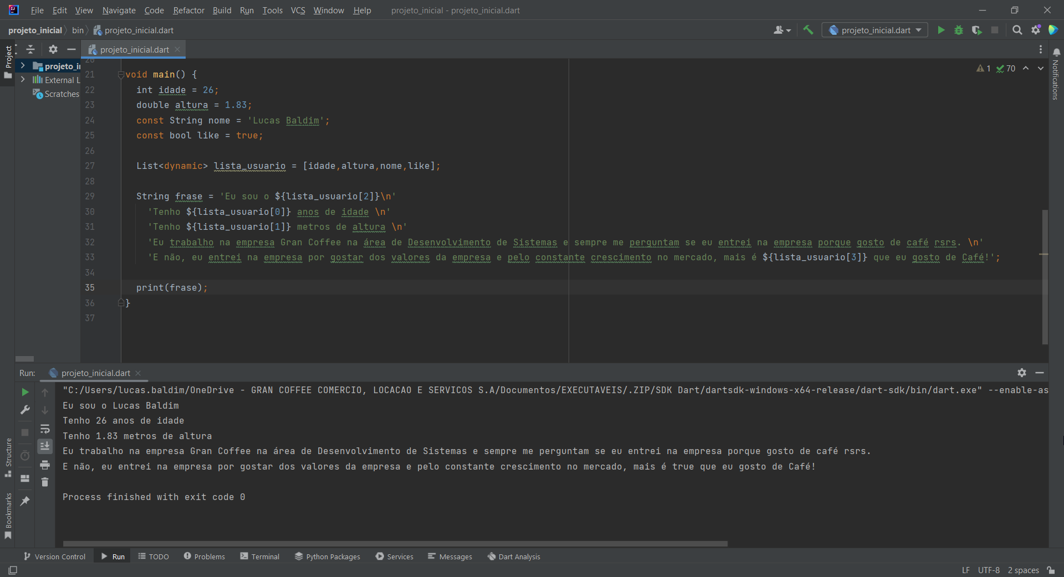Expand the projeto_inicial project tree node
The width and height of the screenshot is (1064, 577).
click(x=23, y=66)
